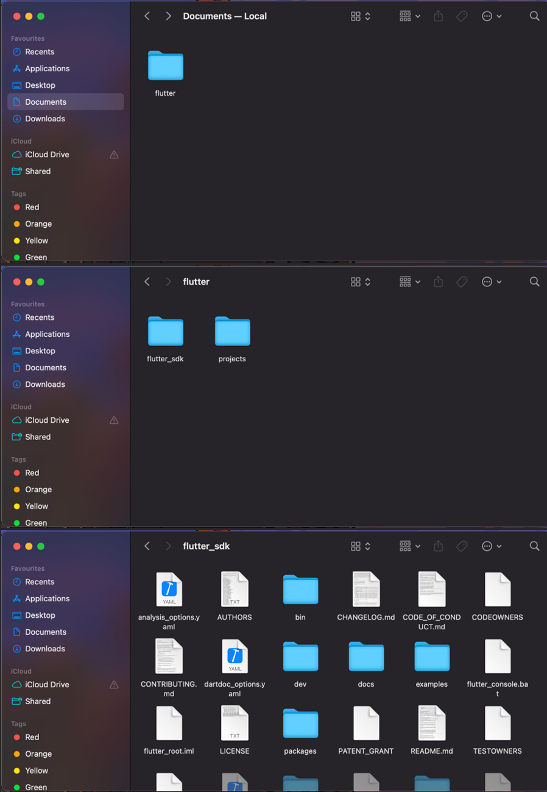Select Orange tag in Documents window sidebar
Image resolution: width=547 pixels, height=792 pixels.
pyautogui.click(x=65, y=224)
